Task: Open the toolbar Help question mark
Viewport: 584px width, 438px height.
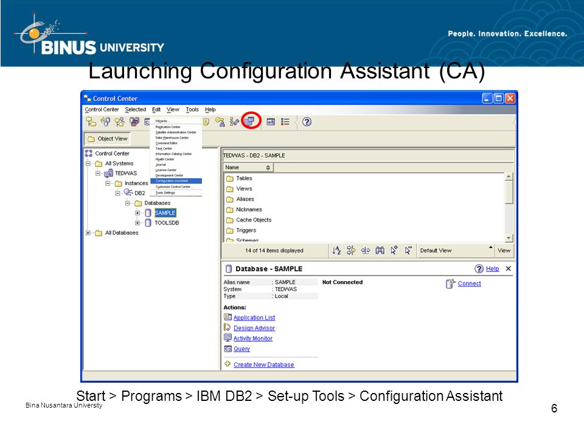Action: click(307, 122)
